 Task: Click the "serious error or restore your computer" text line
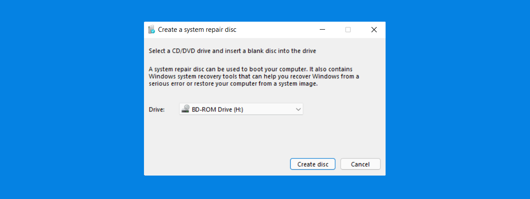(x=233, y=84)
